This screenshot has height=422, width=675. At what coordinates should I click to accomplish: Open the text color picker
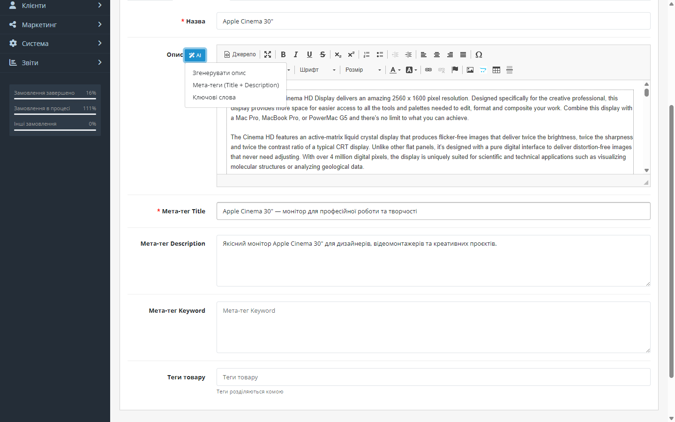point(395,70)
